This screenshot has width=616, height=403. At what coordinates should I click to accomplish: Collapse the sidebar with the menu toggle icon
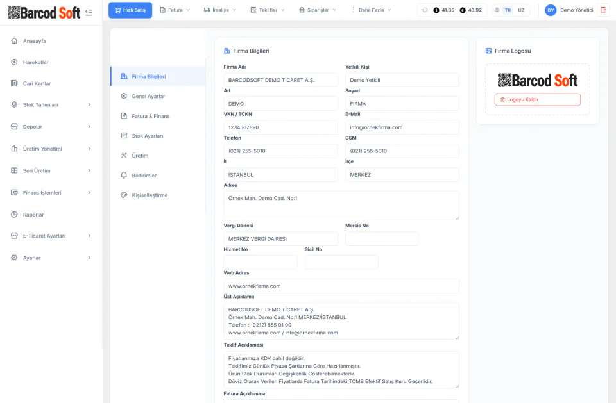point(89,13)
